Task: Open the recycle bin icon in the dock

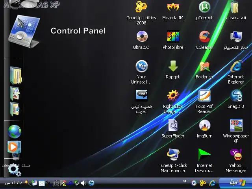Action: tap(16, 157)
